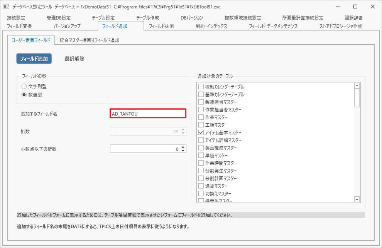Image resolution: width=382 pixels, height=248 pixels.
Task: Click the app icon in title bar
Action: point(6,7)
